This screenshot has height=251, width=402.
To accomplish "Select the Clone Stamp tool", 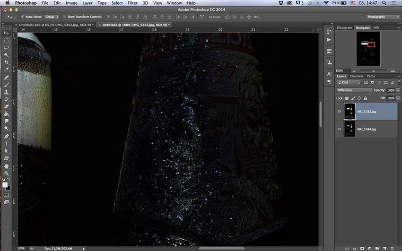I will tap(7, 92).
